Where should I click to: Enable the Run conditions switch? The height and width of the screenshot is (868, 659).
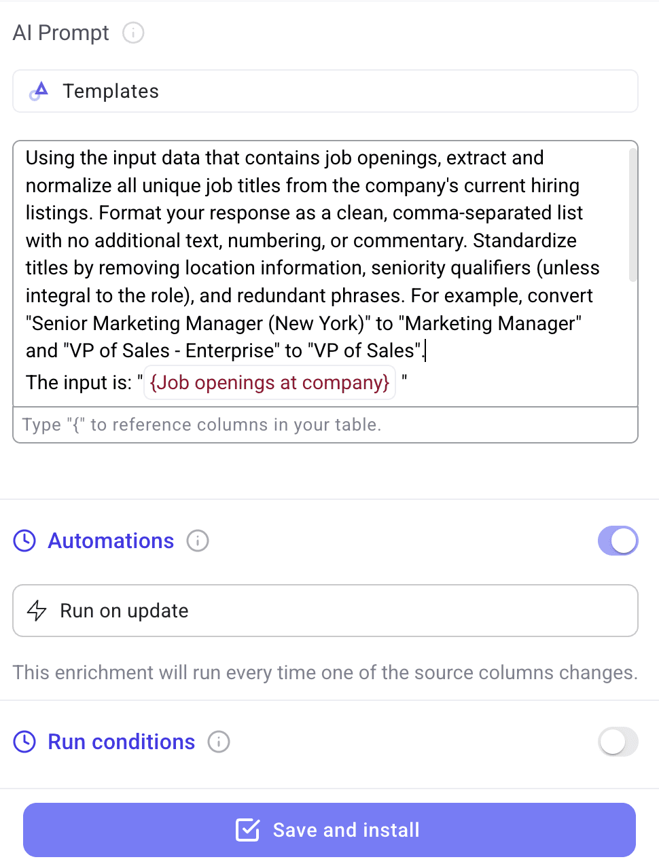617,742
